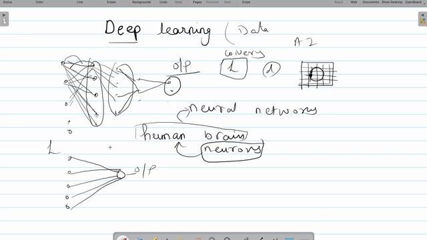Open the Color selection in the toolbar

(39, 2)
